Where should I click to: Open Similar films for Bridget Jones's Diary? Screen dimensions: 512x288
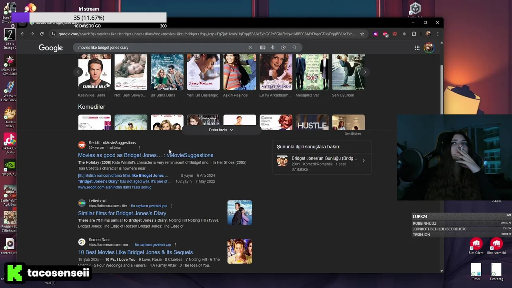(x=122, y=213)
